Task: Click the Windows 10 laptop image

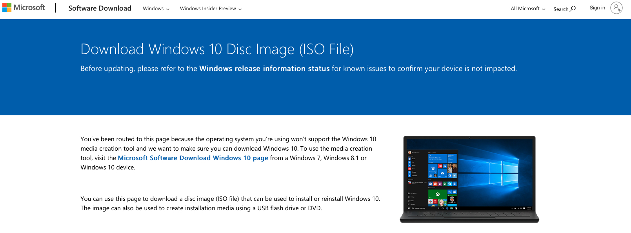Action: click(x=469, y=179)
